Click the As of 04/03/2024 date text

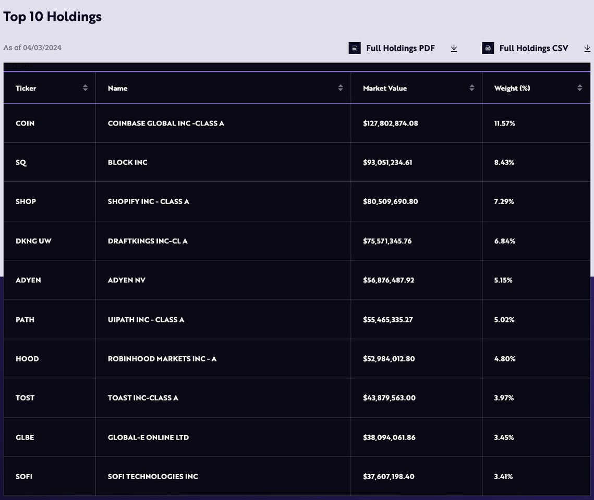[x=32, y=47]
